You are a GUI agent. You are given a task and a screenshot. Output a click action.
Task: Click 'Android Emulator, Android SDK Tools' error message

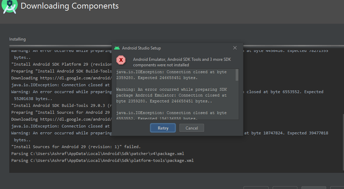coord(182,62)
